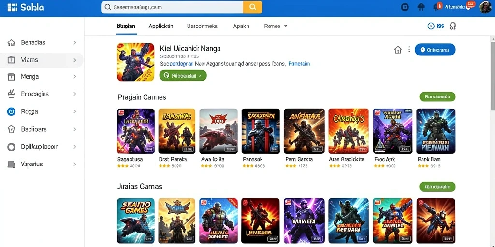Select the blue Rooga sidebar icon

(x=11, y=111)
